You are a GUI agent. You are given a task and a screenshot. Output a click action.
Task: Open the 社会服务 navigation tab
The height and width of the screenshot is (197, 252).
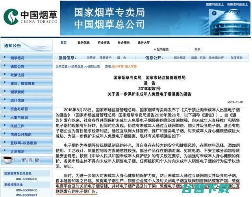(124, 43)
